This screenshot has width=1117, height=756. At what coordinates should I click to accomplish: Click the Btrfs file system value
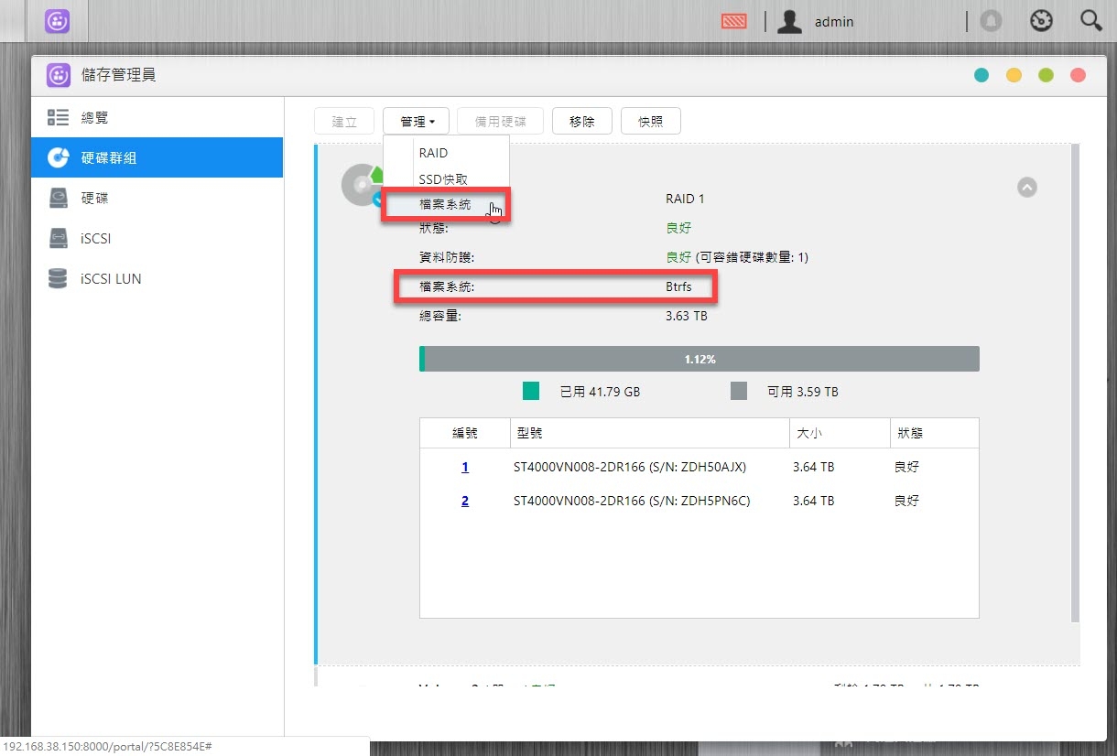point(679,286)
